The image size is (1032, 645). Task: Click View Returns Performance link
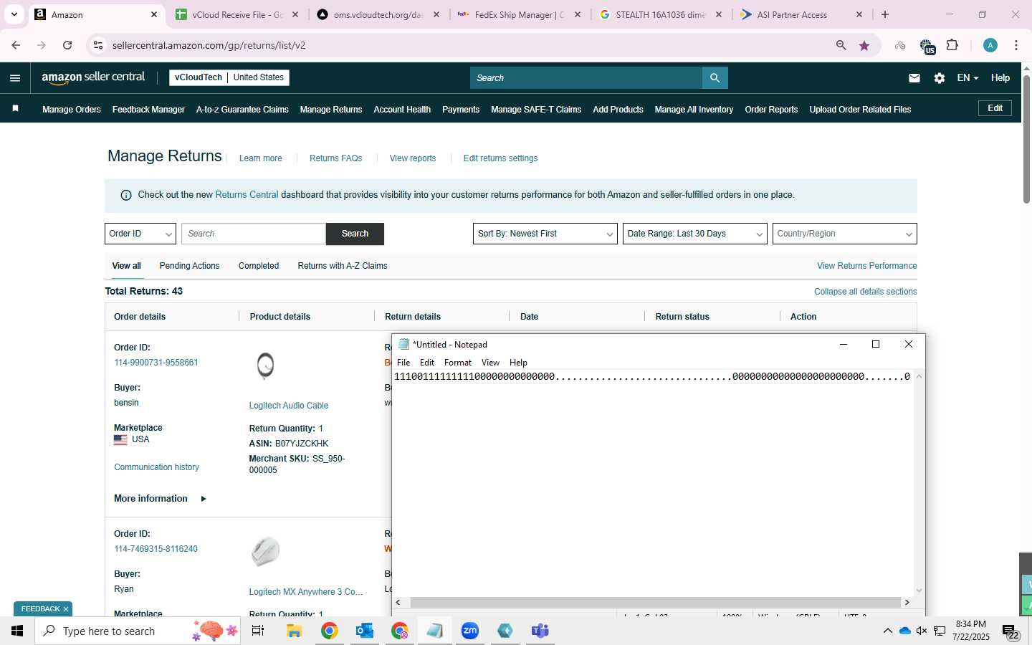(867, 266)
